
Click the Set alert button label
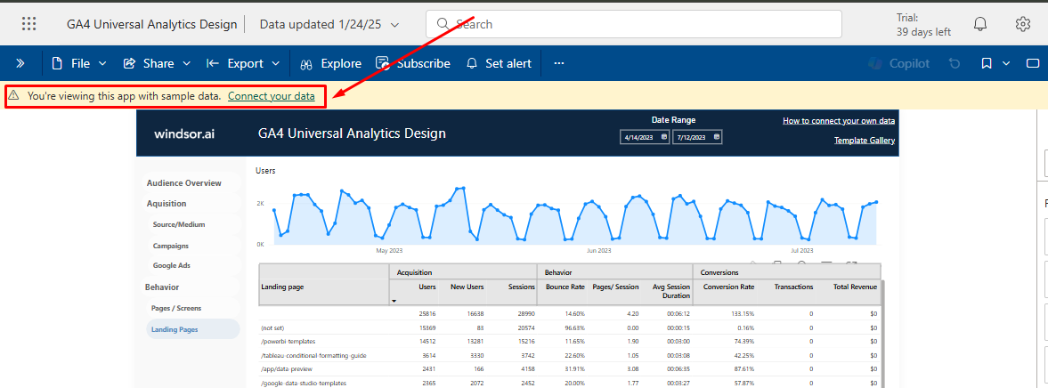coord(508,63)
